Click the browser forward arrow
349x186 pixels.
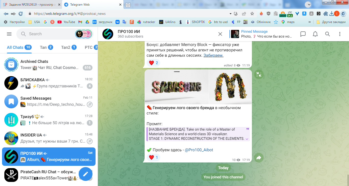13,14
